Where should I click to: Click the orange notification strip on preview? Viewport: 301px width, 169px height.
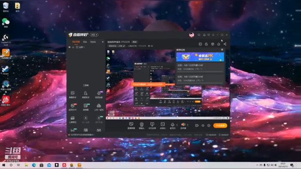tap(148, 84)
